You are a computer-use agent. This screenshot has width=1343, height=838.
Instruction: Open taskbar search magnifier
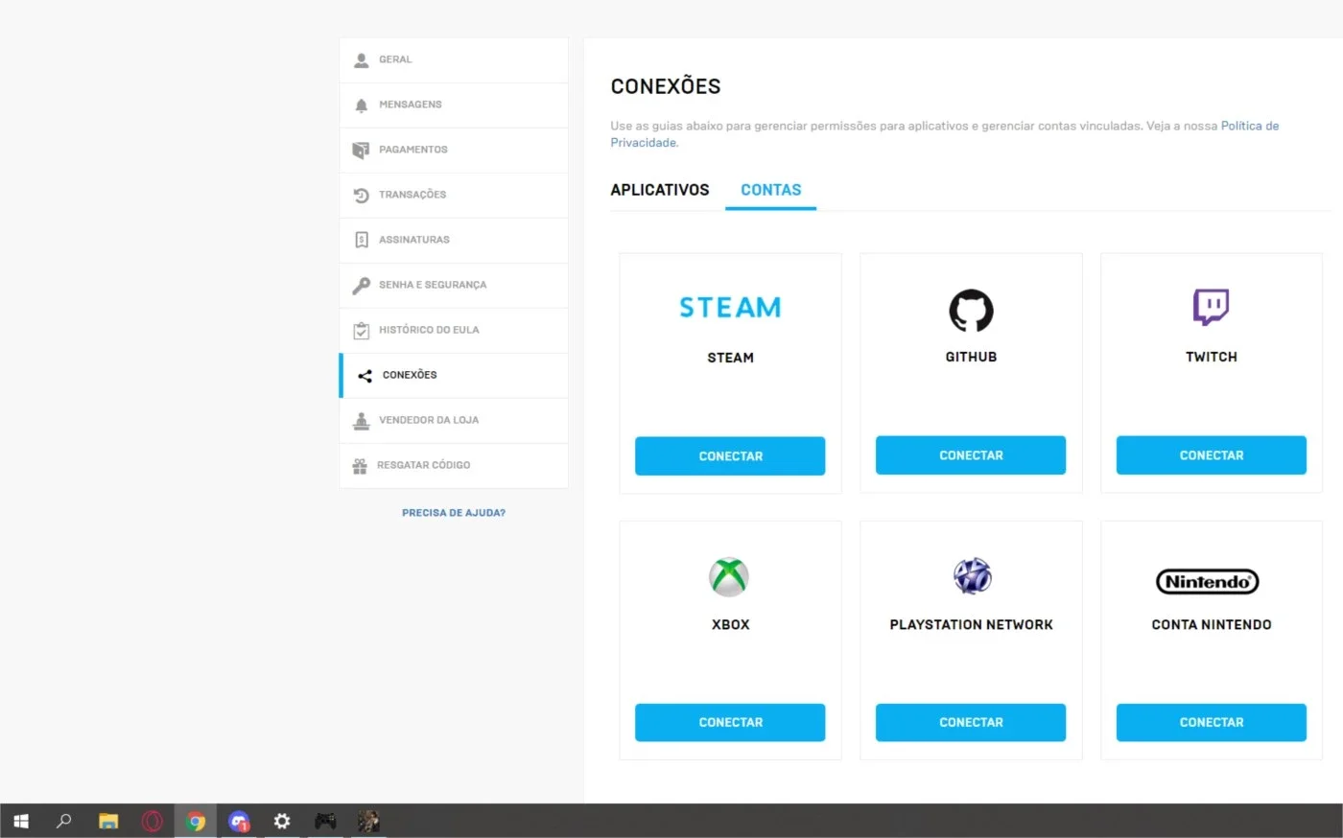pos(64,821)
